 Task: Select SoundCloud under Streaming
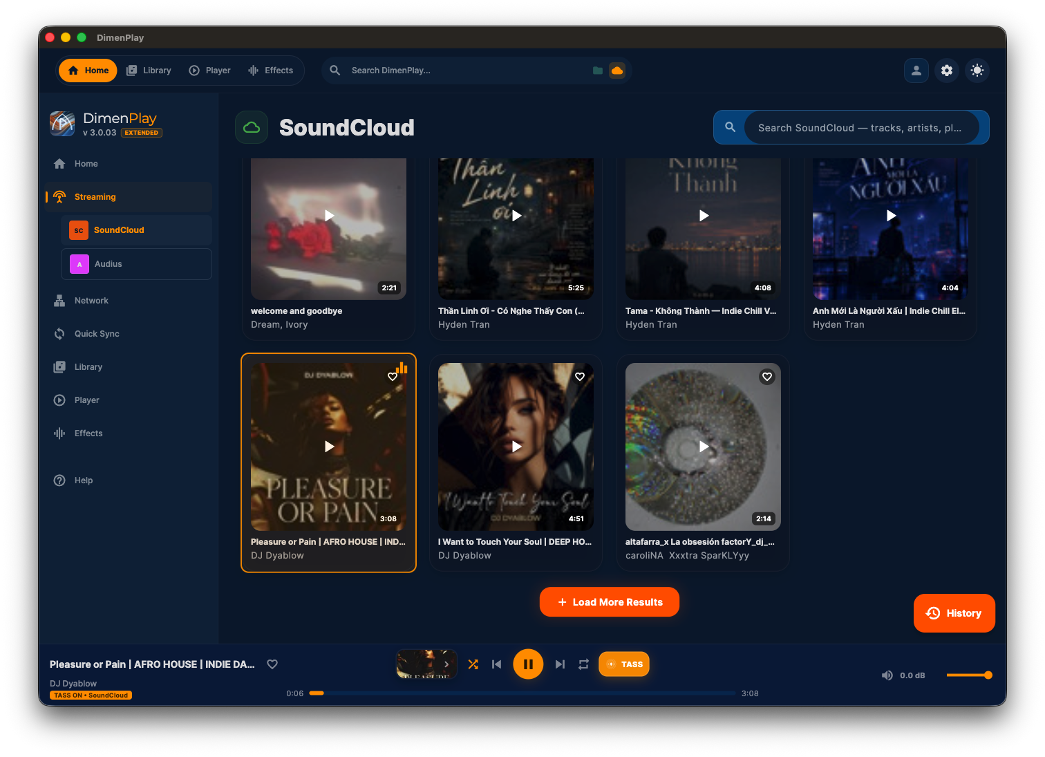click(x=136, y=230)
